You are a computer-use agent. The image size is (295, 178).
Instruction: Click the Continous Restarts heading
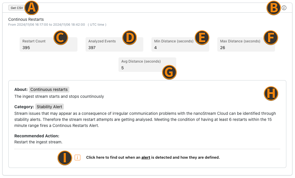pos(26,19)
